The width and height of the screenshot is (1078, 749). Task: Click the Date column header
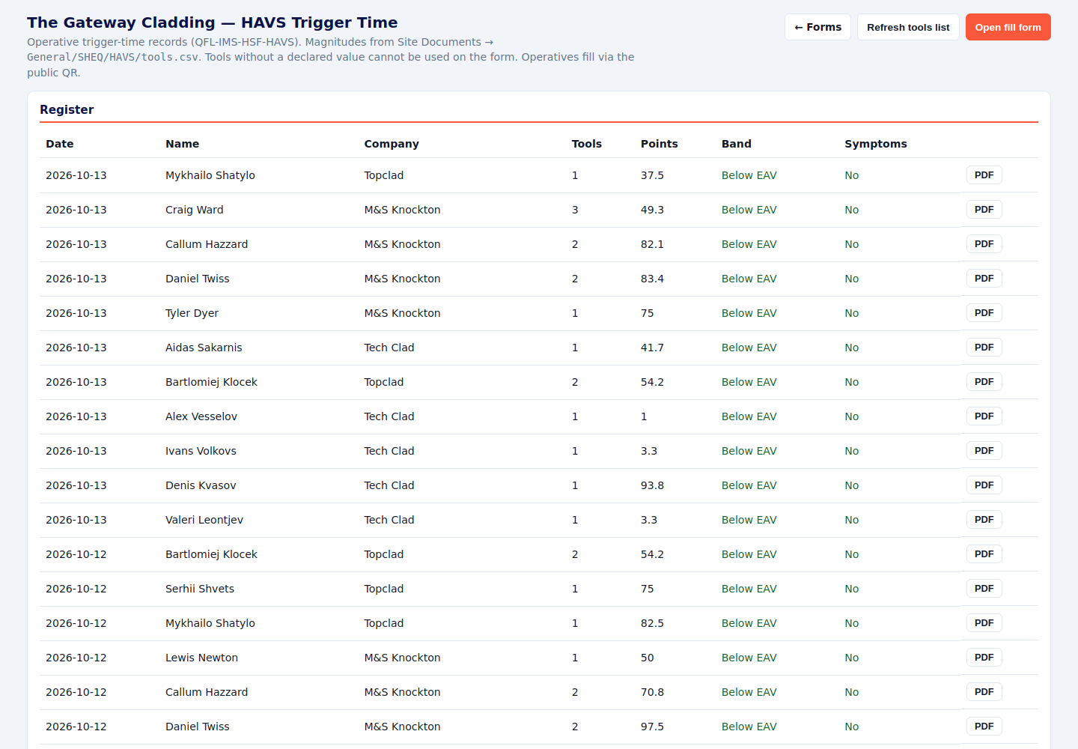click(x=60, y=144)
